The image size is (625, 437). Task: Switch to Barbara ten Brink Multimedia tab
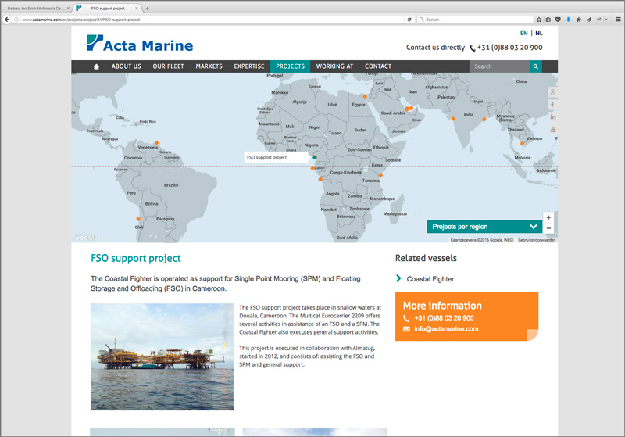(37, 8)
